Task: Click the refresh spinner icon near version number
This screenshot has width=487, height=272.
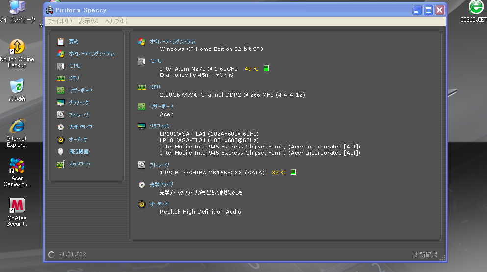Action: [x=51, y=255]
